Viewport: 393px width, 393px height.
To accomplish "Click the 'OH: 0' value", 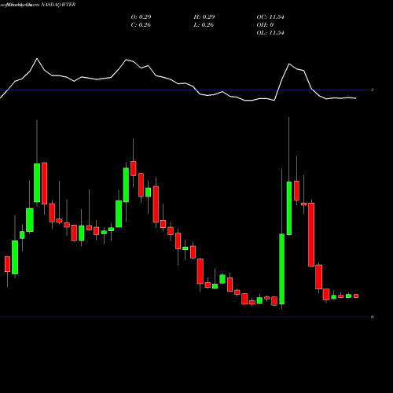I will [265, 25].
